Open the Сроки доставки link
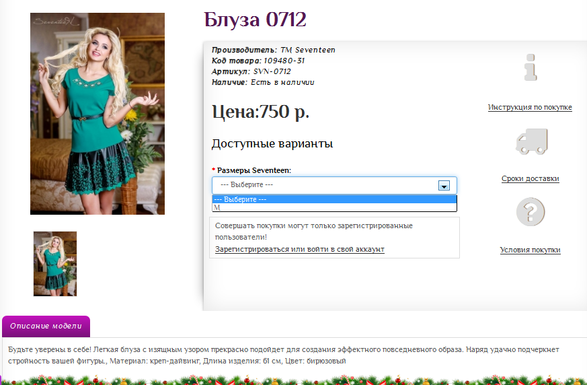Screen dimensions: 587x385 (x=530, y=178)
